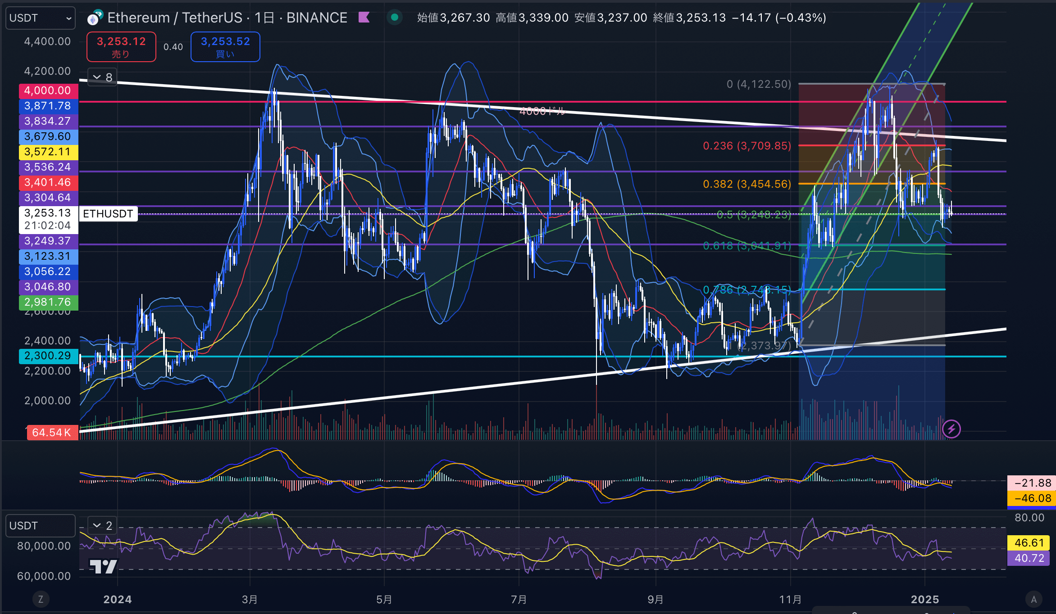Click the MACD value label -21.88
Image resolution: width=1056 pixels, height=614 pixels.
(1032, 483)
